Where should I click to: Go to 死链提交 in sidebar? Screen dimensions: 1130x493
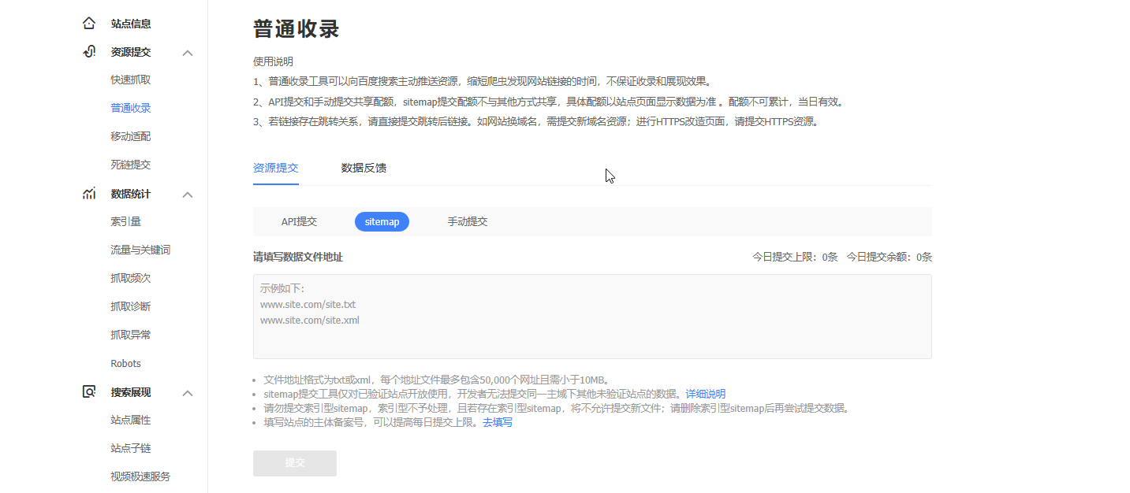click(130, 165)
